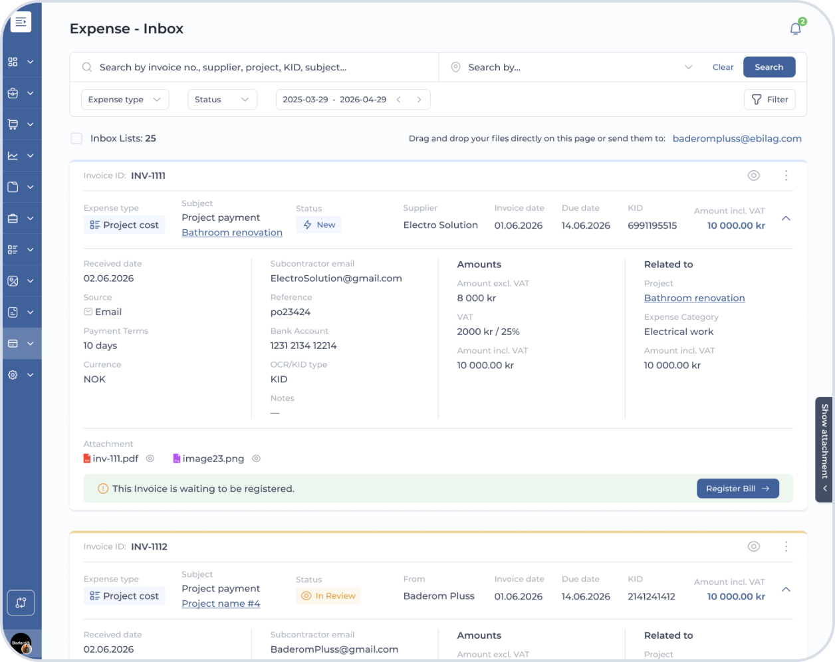835x662 pixels.
Task: Open Bathroom renovation link under Subject
Action: pyautogui.click(x=232, y=233)
